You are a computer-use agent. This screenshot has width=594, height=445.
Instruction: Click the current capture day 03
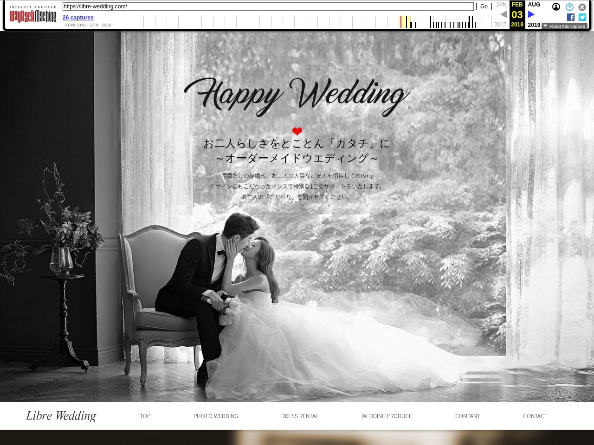517,14
